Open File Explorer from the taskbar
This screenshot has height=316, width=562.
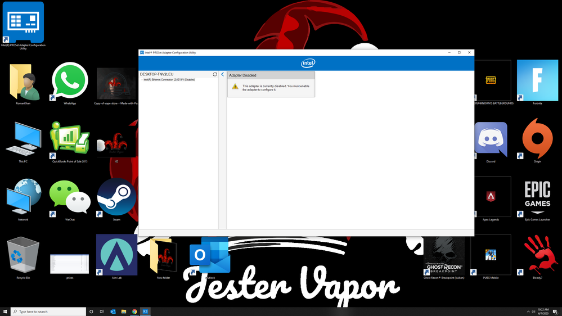(x=123, y=312)
